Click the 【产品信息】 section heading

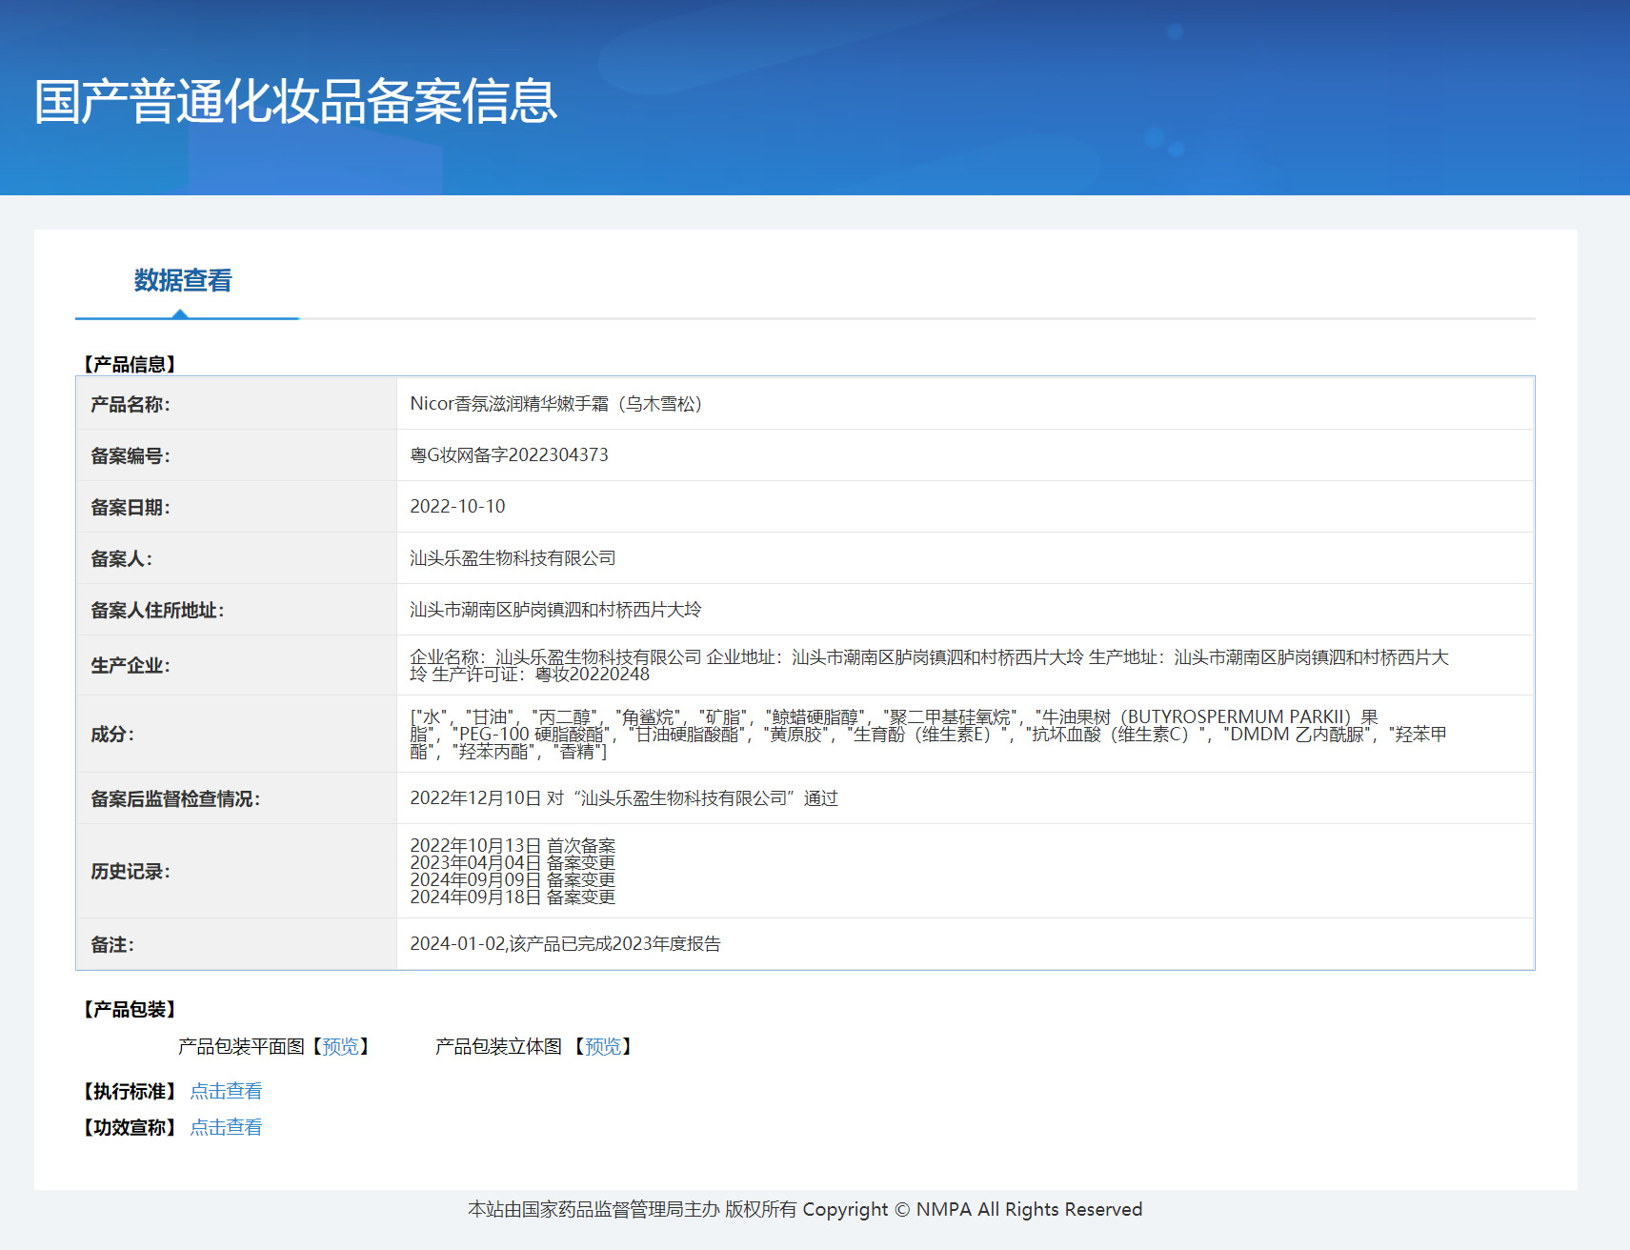point(129,364)
